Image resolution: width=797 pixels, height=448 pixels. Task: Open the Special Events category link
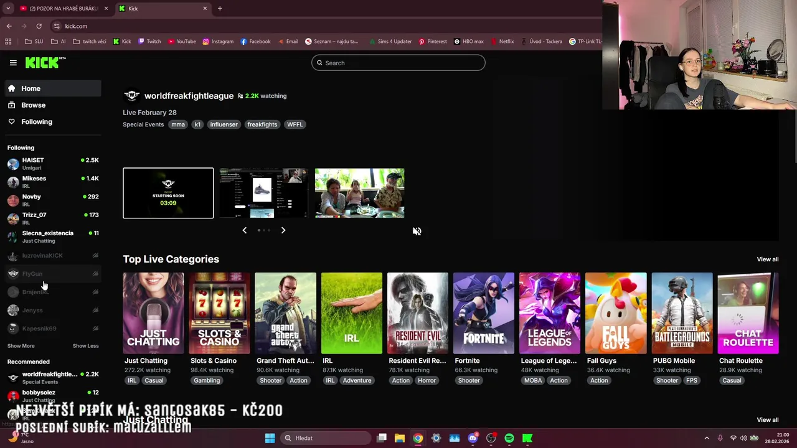pyautogui.click(x=143, y=124)
